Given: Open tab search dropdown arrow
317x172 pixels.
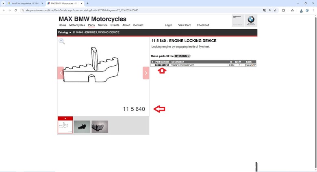Looking at the screenshot, I should (x=3, y=3).
